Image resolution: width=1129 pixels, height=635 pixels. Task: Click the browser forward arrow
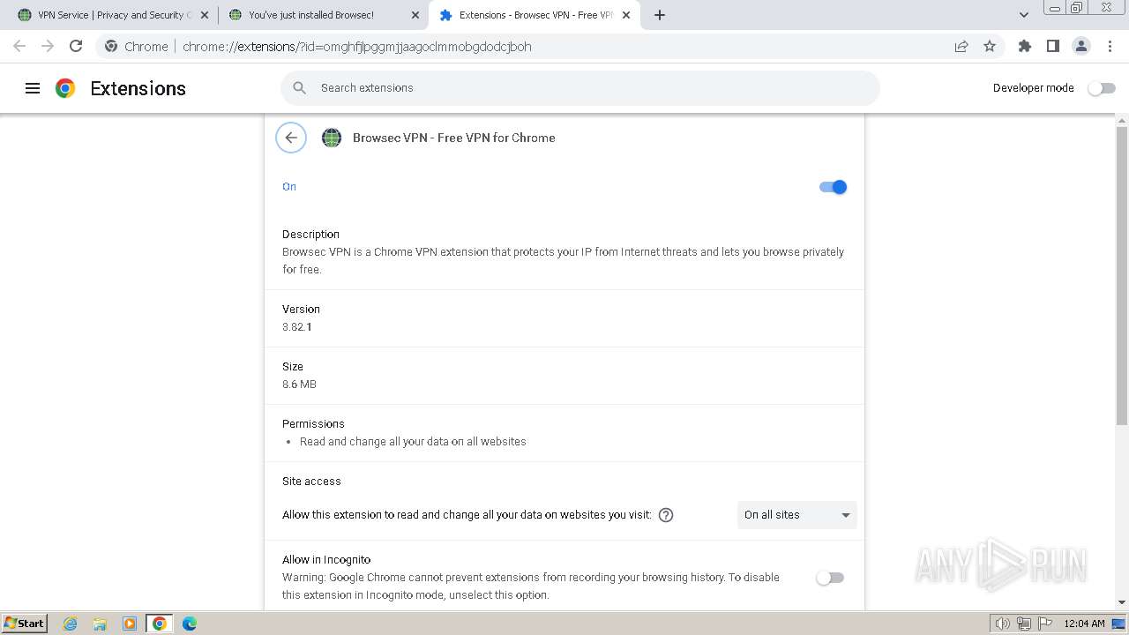(x=48, y=47)
